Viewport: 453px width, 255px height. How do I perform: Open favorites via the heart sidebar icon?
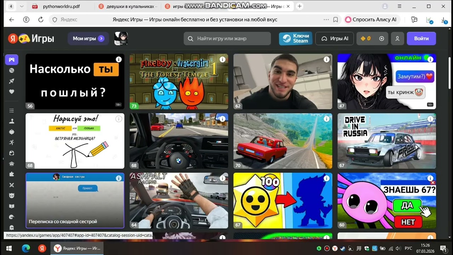click(12, 92)
